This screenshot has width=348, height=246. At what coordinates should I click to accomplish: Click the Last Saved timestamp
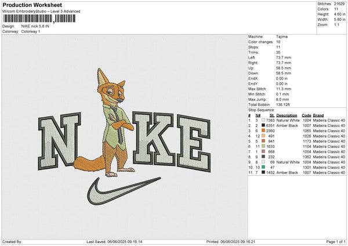click(114, 241)
